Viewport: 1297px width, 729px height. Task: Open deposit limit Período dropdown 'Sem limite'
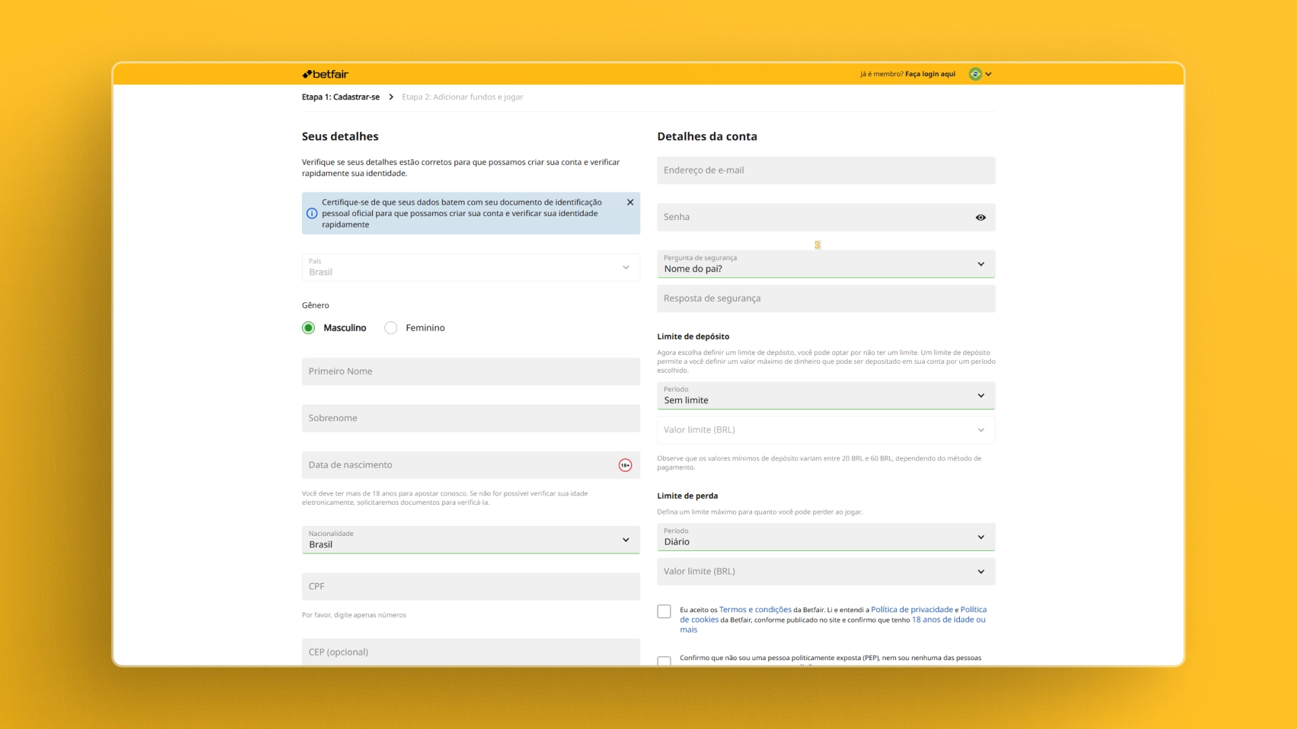point(826,396)
